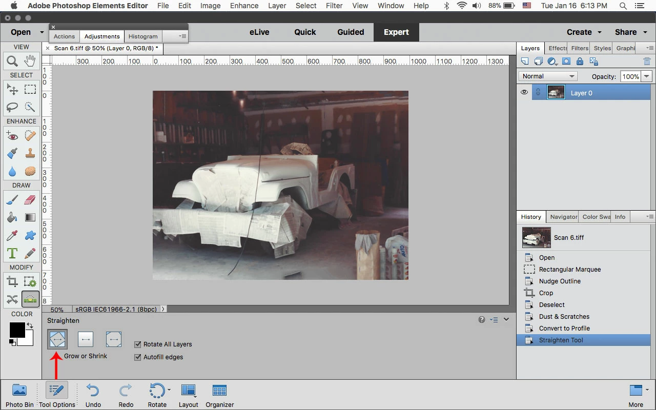
Task: Open the Create dropdown menu
Action: [x=584, y=32]
